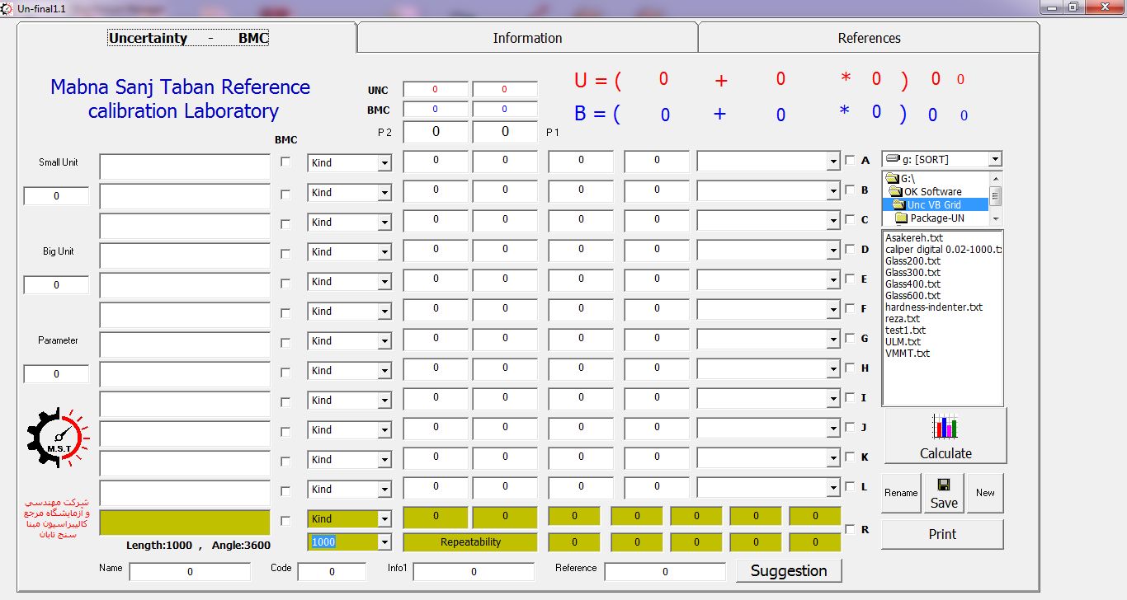Tick the row A checkbox
Image resolution: width=1127 pixels, height=600 pixels.
850,161
